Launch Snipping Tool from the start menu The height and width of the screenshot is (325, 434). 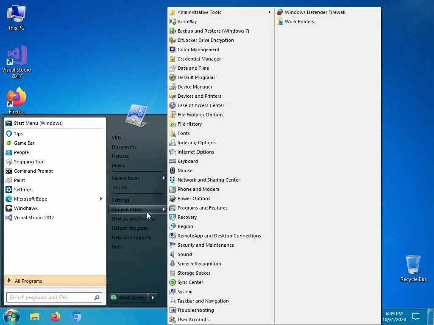[55, 162]
